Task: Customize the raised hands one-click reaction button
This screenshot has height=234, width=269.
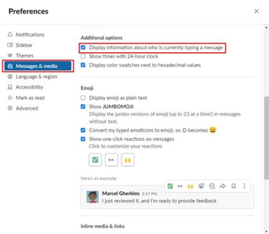Action: tap(128, 160)
